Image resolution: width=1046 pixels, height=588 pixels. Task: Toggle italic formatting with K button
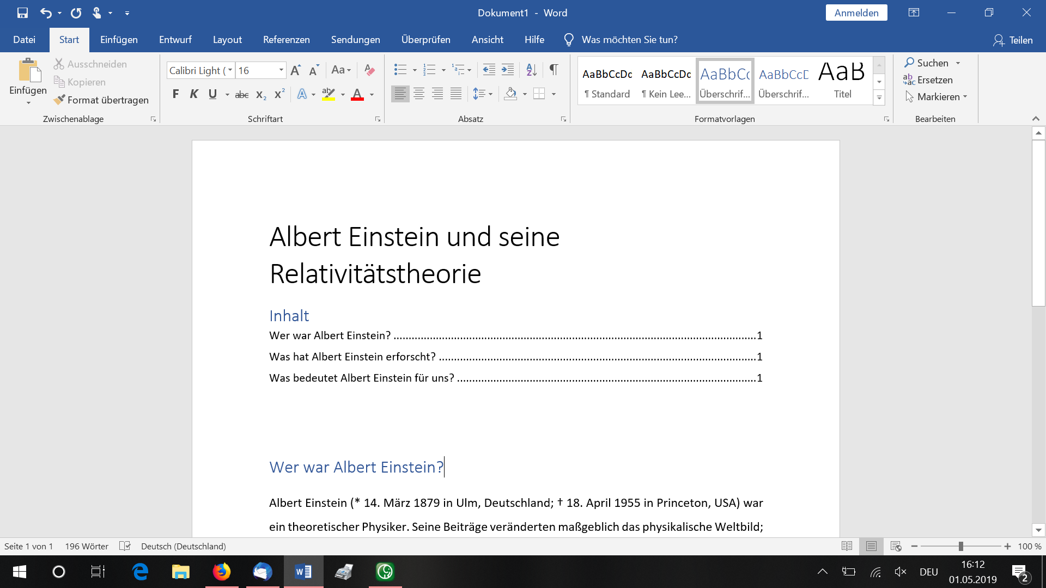[x=194, y=94]
